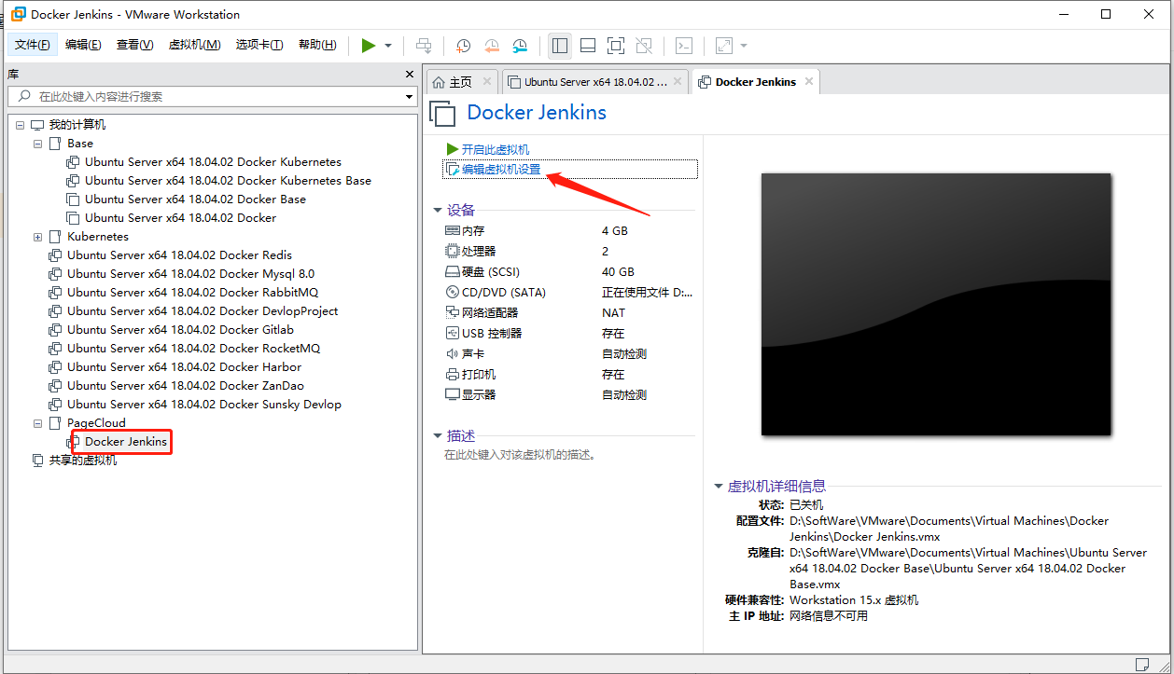Take a snapshot using the clock-plus icon

(463, 45)
